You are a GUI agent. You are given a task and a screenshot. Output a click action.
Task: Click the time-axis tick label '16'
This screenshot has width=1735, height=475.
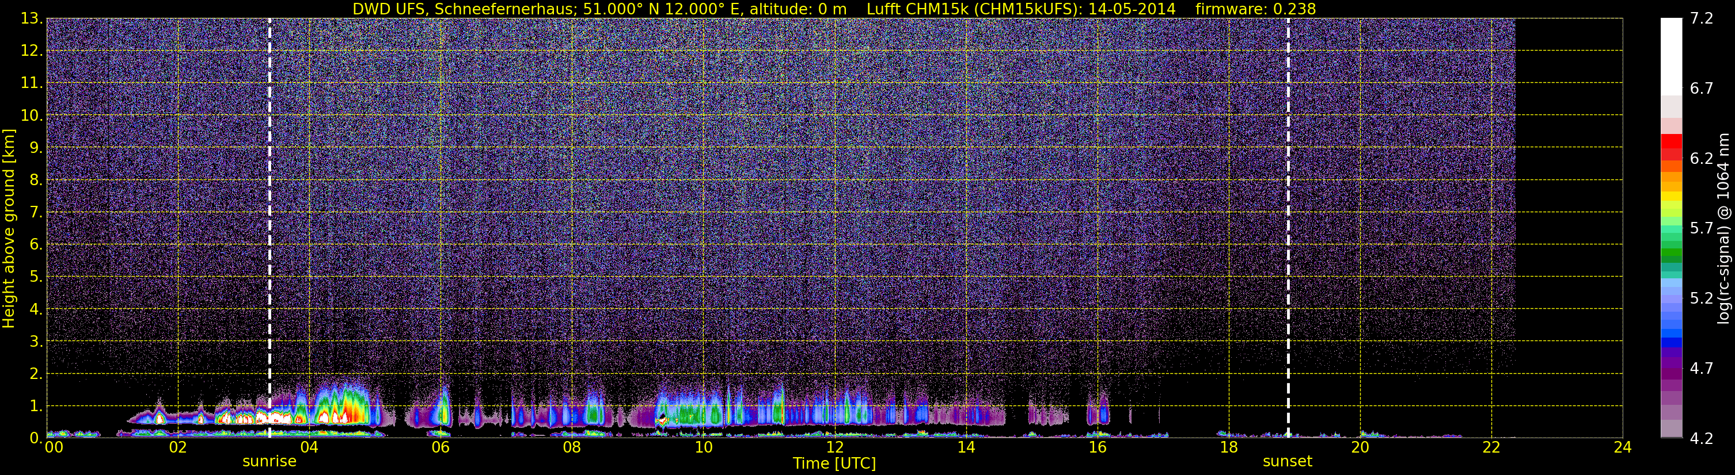tap(1097, 447)
